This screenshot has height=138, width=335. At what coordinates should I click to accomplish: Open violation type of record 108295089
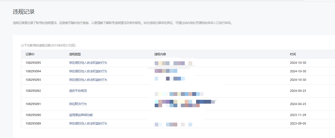click(x=88, y=123)
